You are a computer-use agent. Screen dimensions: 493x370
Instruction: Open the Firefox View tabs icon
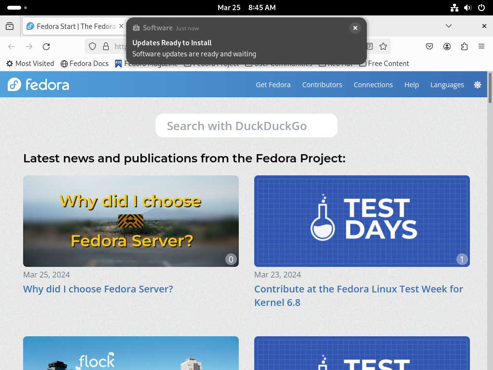click(x=10, y=26)
